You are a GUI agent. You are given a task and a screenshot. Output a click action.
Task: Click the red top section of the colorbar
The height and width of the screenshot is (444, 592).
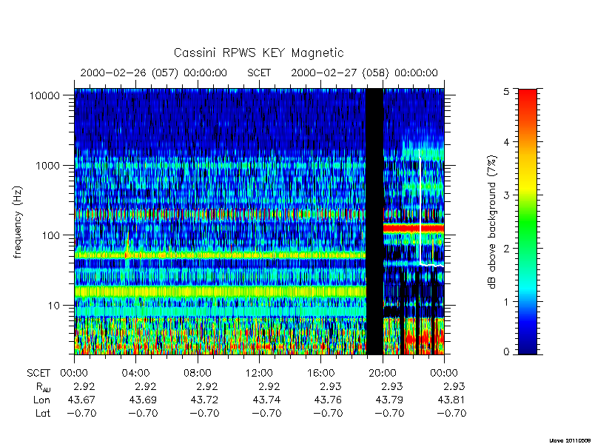528,102
